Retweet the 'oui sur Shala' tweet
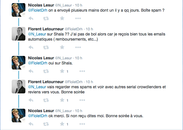Image resolution: width=183 pixels, height=130 pixels. click(46, 71)
